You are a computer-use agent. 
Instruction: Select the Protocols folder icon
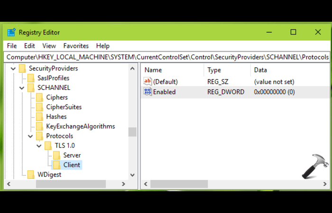39,136
